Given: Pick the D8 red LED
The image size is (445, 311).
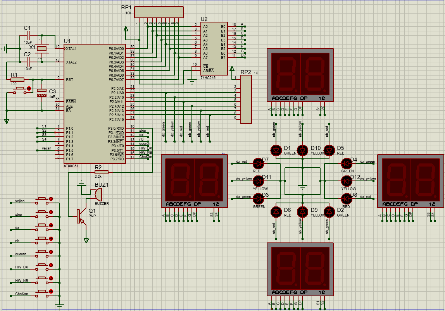Looking at the screenshot, I should pyautogui.click(x=347, y=199).
